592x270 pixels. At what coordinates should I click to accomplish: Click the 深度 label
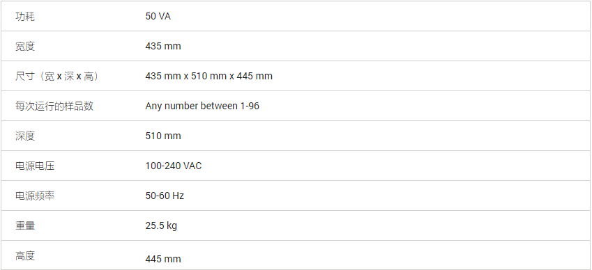[25, 136]
